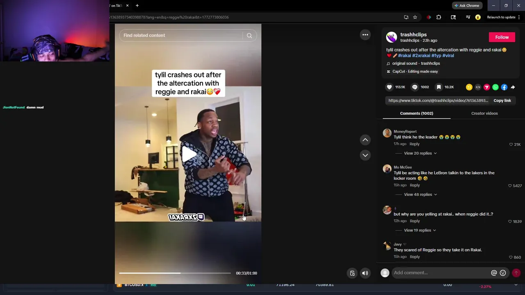Select the Comments (1002) tab
This screenshot has width=525, height=295.
[x=416, y=113]
